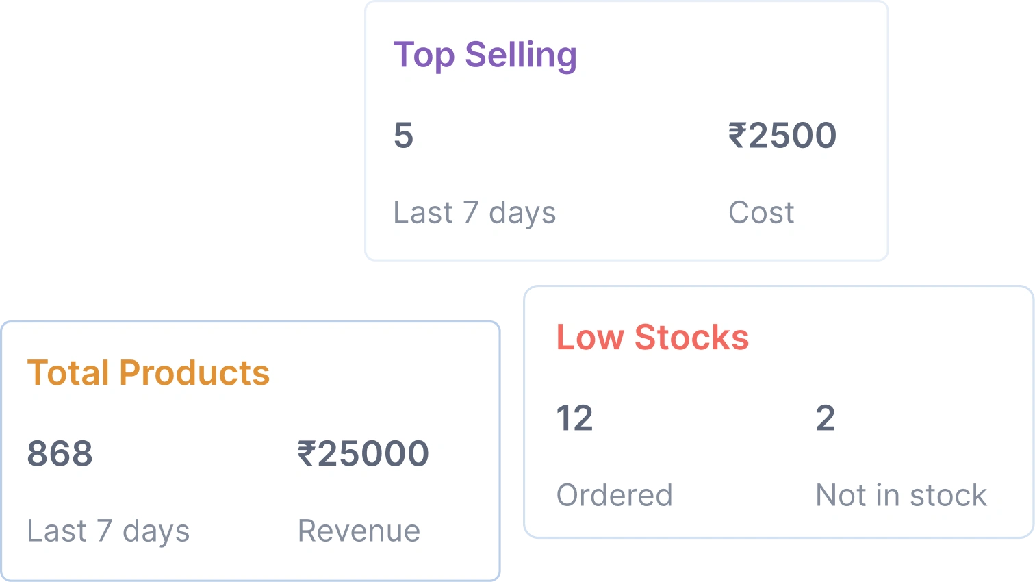1035x582 pixels.
Task: Select the count 5 in Top Selling
Action: (x=403, y=135)
